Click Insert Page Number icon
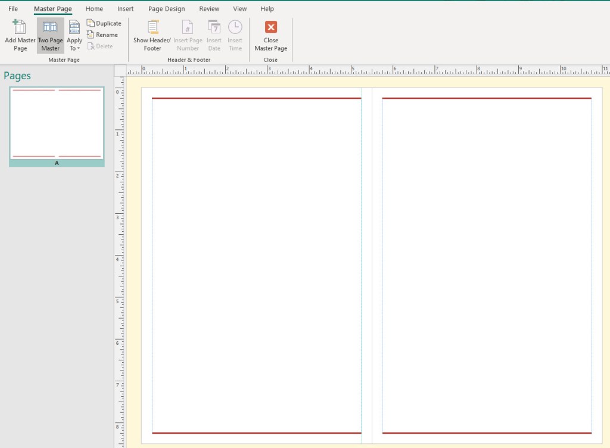 click(187, 28)
